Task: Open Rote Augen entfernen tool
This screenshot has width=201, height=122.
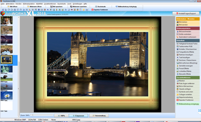Action: point(188,84)
